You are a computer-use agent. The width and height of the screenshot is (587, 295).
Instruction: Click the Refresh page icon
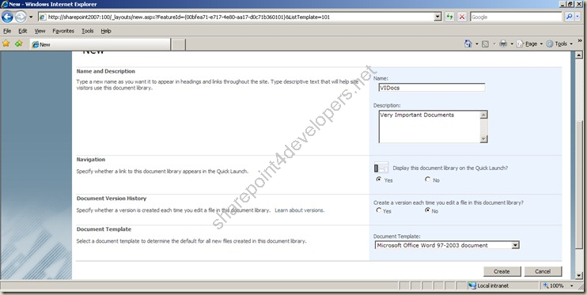(x=449, y=17)
